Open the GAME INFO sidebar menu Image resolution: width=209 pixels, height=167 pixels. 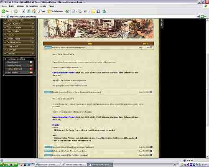coord(19,31)
